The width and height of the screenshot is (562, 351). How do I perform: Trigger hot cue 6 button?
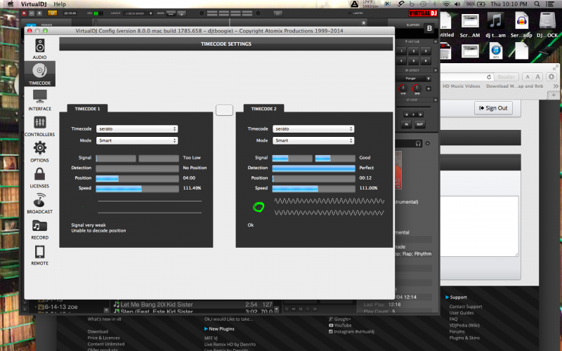(x=426, y=61)
